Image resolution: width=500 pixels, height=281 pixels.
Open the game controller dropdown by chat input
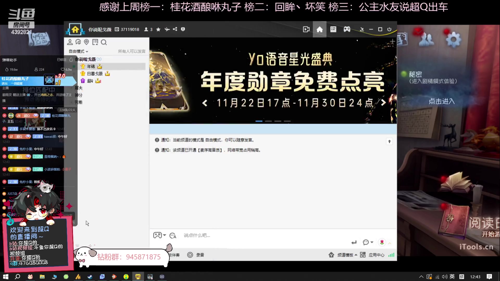click(159, 235)
